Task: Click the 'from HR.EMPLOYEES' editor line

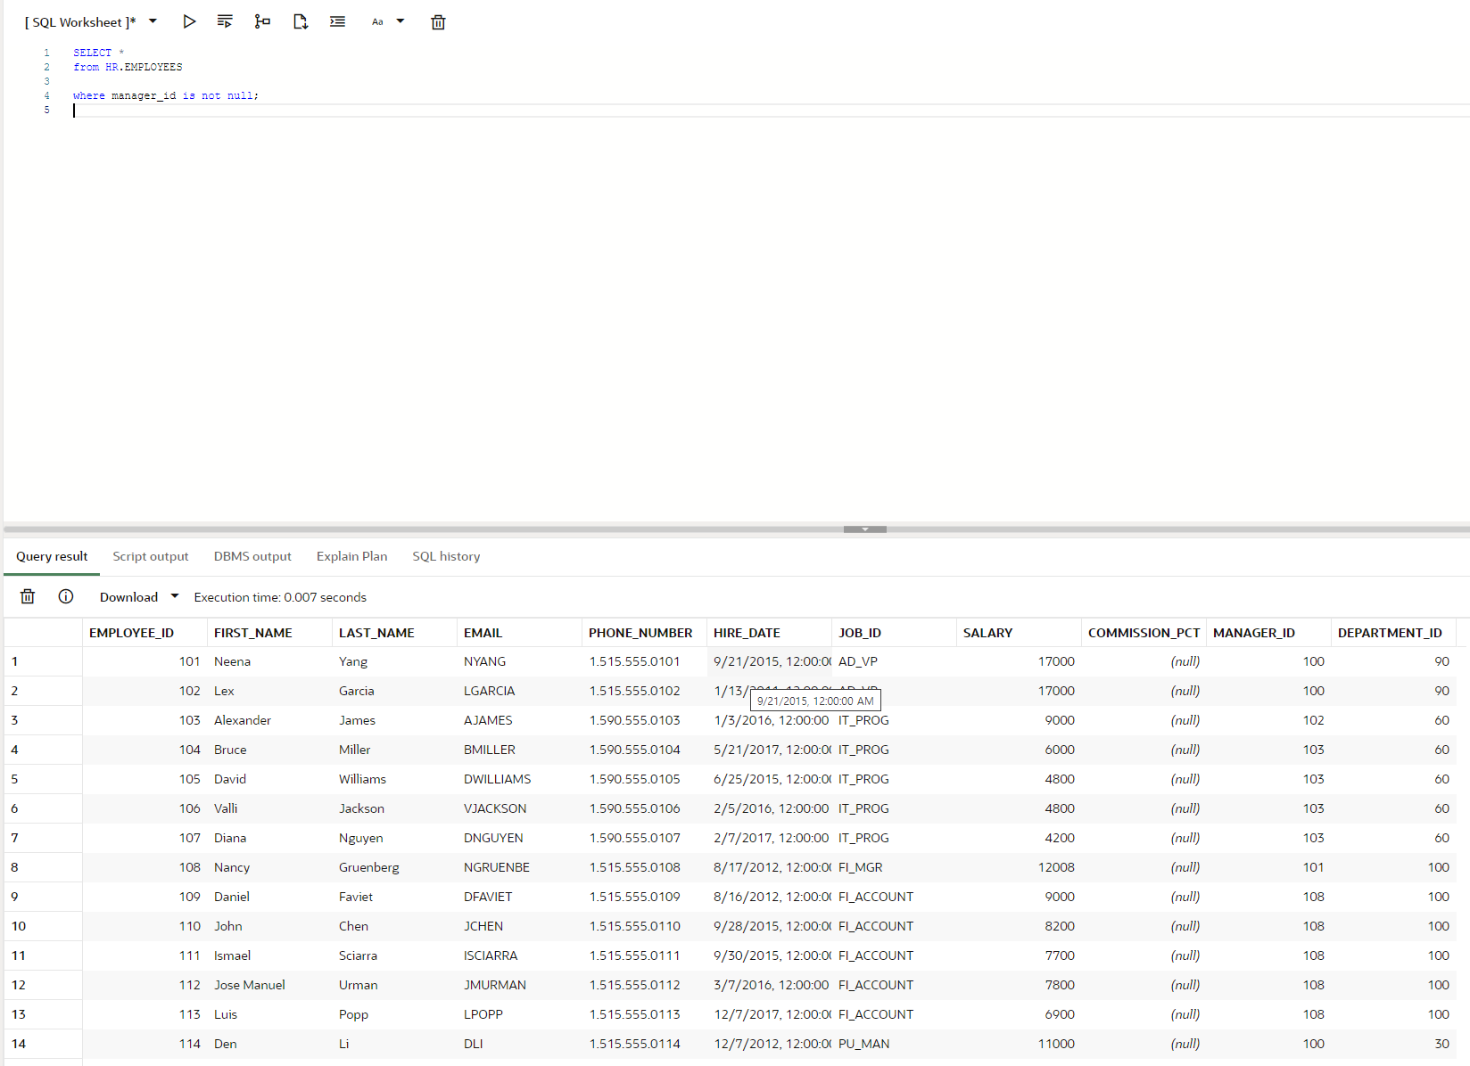Action: [x=128, y=68]
